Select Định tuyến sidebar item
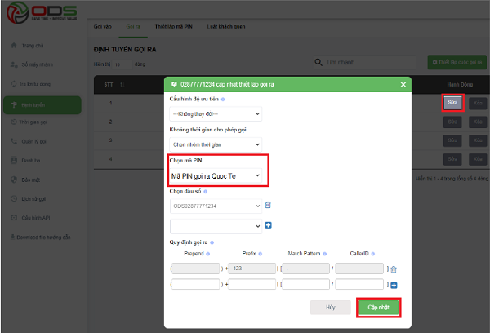 point(42,105)
